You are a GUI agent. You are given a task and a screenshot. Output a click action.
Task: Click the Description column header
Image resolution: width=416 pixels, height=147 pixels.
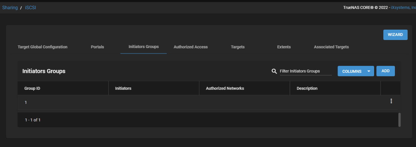pyautogui.click(x=307, y=88)
